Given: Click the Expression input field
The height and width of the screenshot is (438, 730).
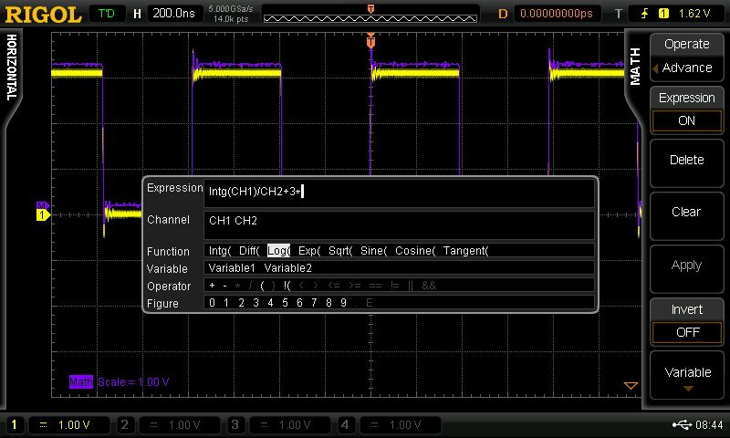Looking at the screenshot, I should coord(399,192).
